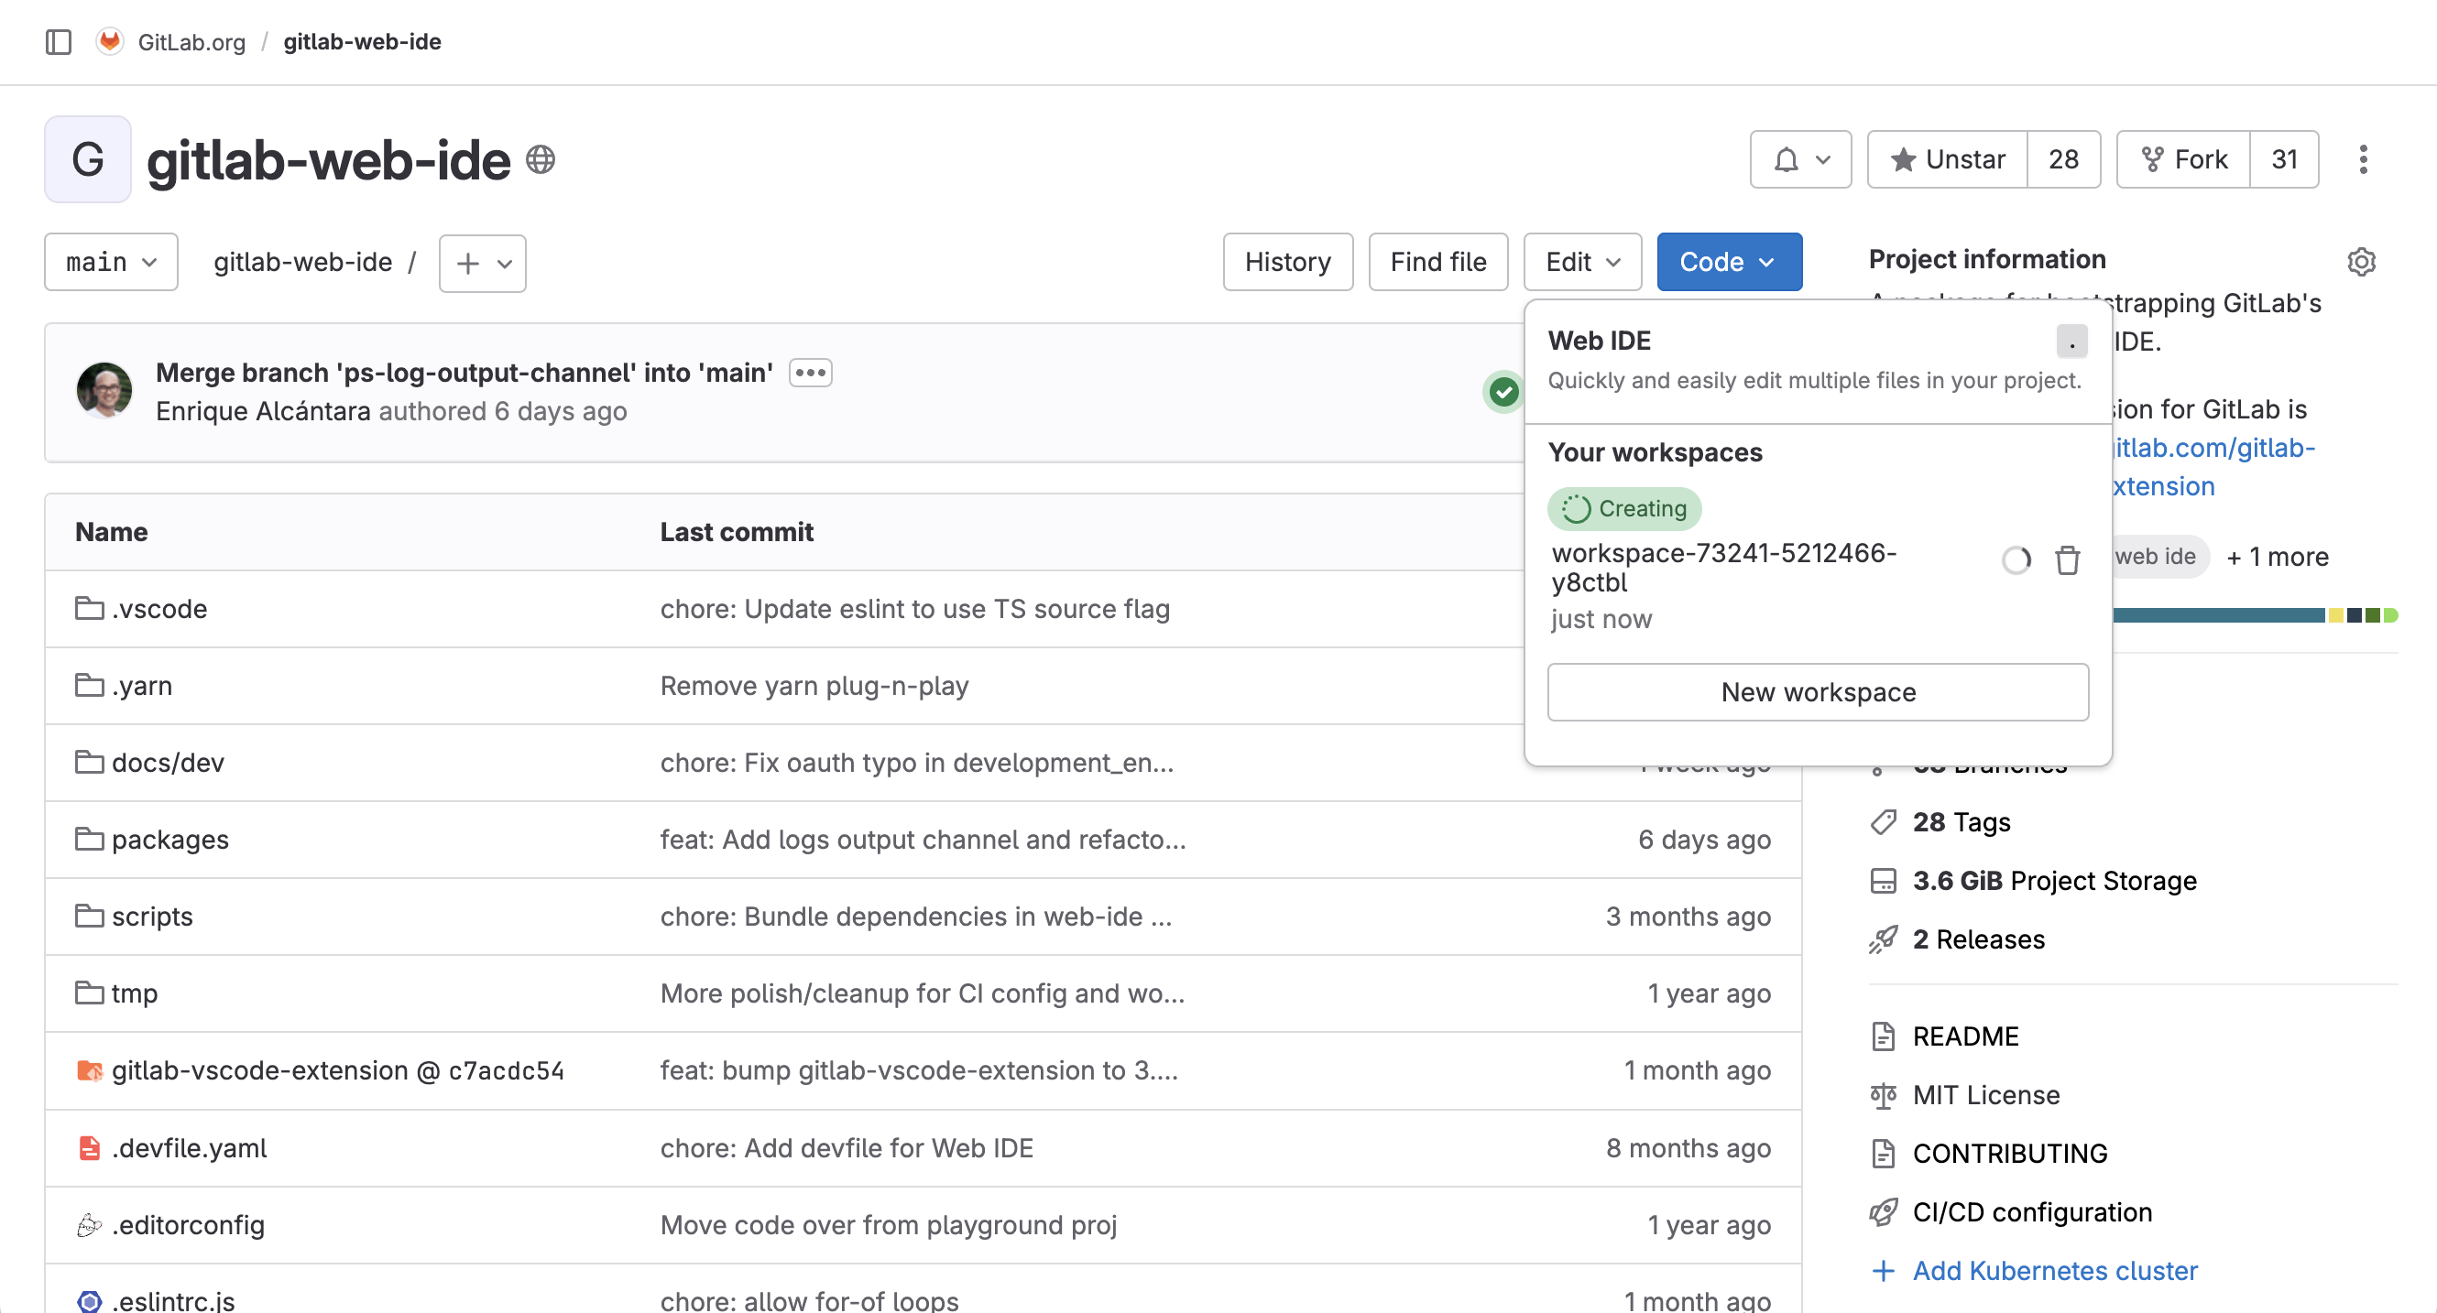Image resolution: width=2437 pixels, height=1313 pixels.
Task: Expand the Edit button dropdown
Action: click(1581, 260)
